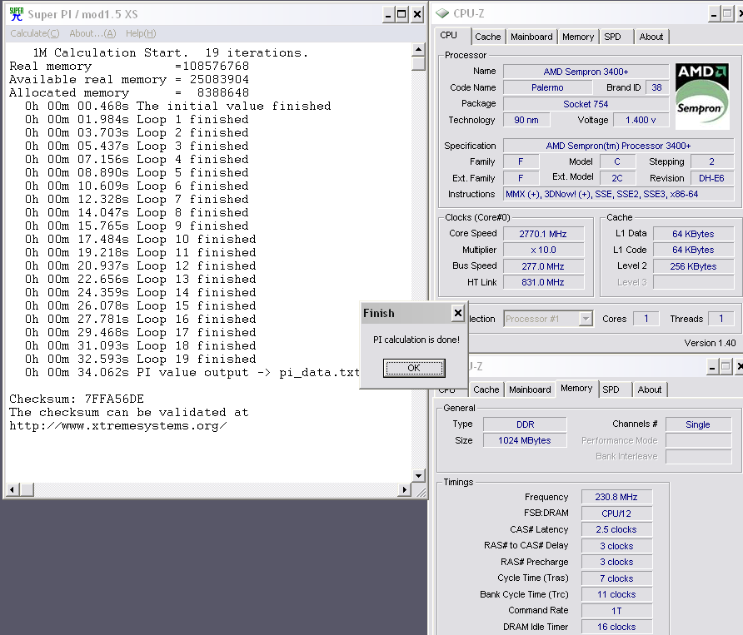The image size is (743, 635).
Task: Close the Super PI window
Action: (417, 14)
